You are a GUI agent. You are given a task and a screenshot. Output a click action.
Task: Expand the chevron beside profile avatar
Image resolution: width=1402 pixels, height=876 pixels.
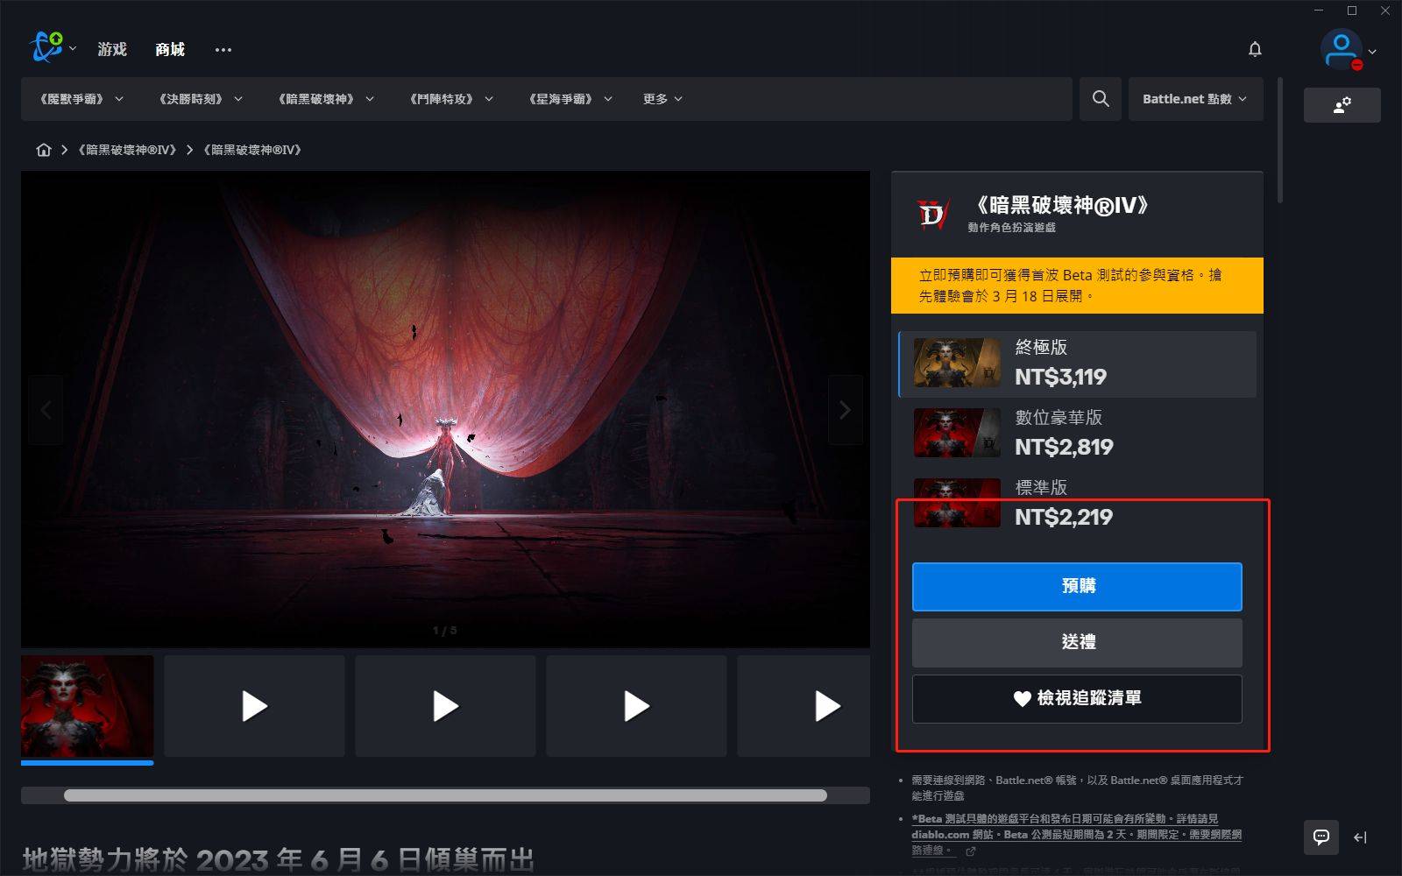pyautogui.click(x=1372, y=52)
